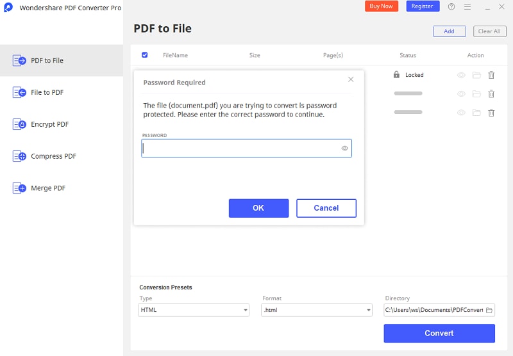Click folder icon in the second file row
This screenshot has height=356, width=513.
476,94
